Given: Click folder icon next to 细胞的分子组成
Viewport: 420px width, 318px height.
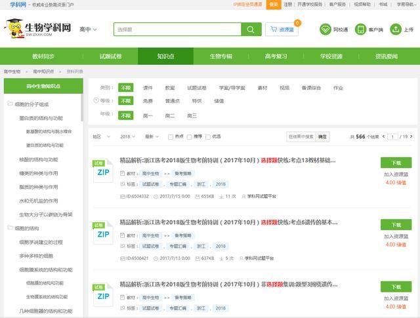Looking at the screenshot, I should pyautogui.click(x=10, y=104).
